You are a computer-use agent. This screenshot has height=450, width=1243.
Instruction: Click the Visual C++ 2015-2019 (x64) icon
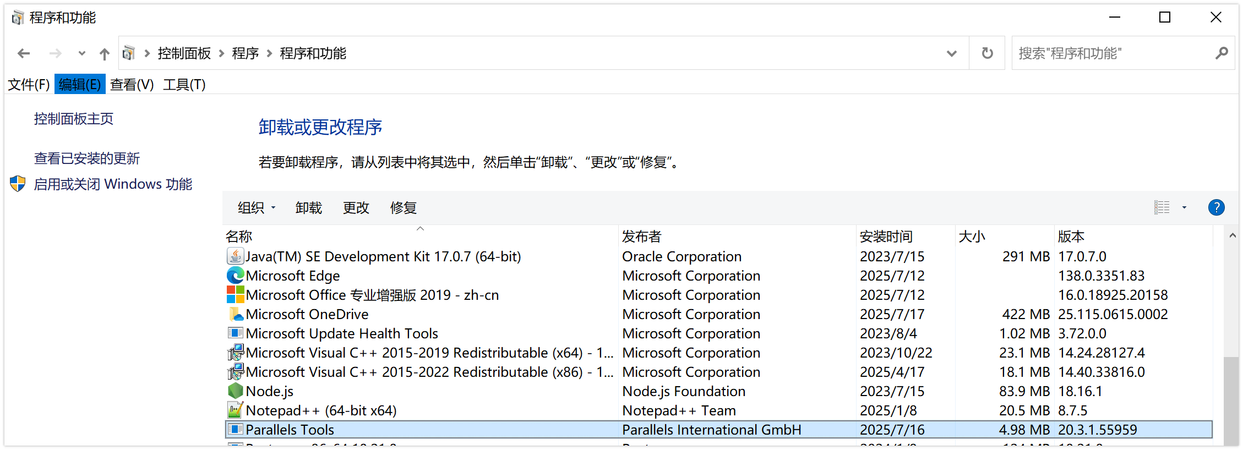(235, 352)
